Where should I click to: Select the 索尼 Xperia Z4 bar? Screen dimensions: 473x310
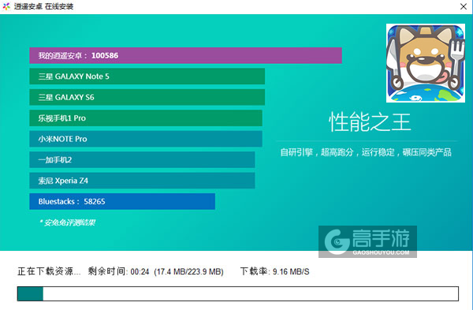[142, 181]
